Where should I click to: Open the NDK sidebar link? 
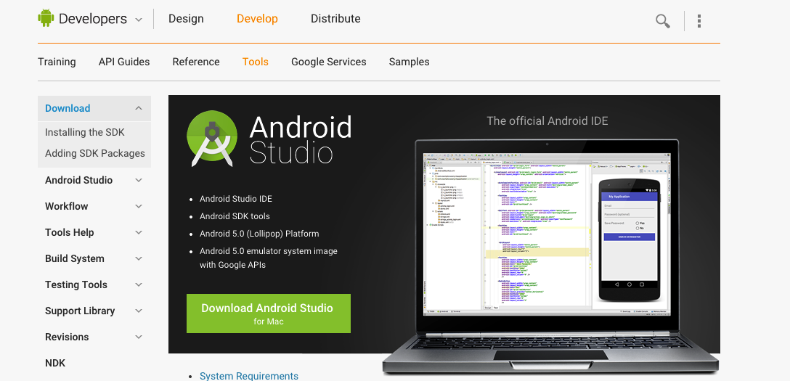pyautogui.click(x=55, y=363)
